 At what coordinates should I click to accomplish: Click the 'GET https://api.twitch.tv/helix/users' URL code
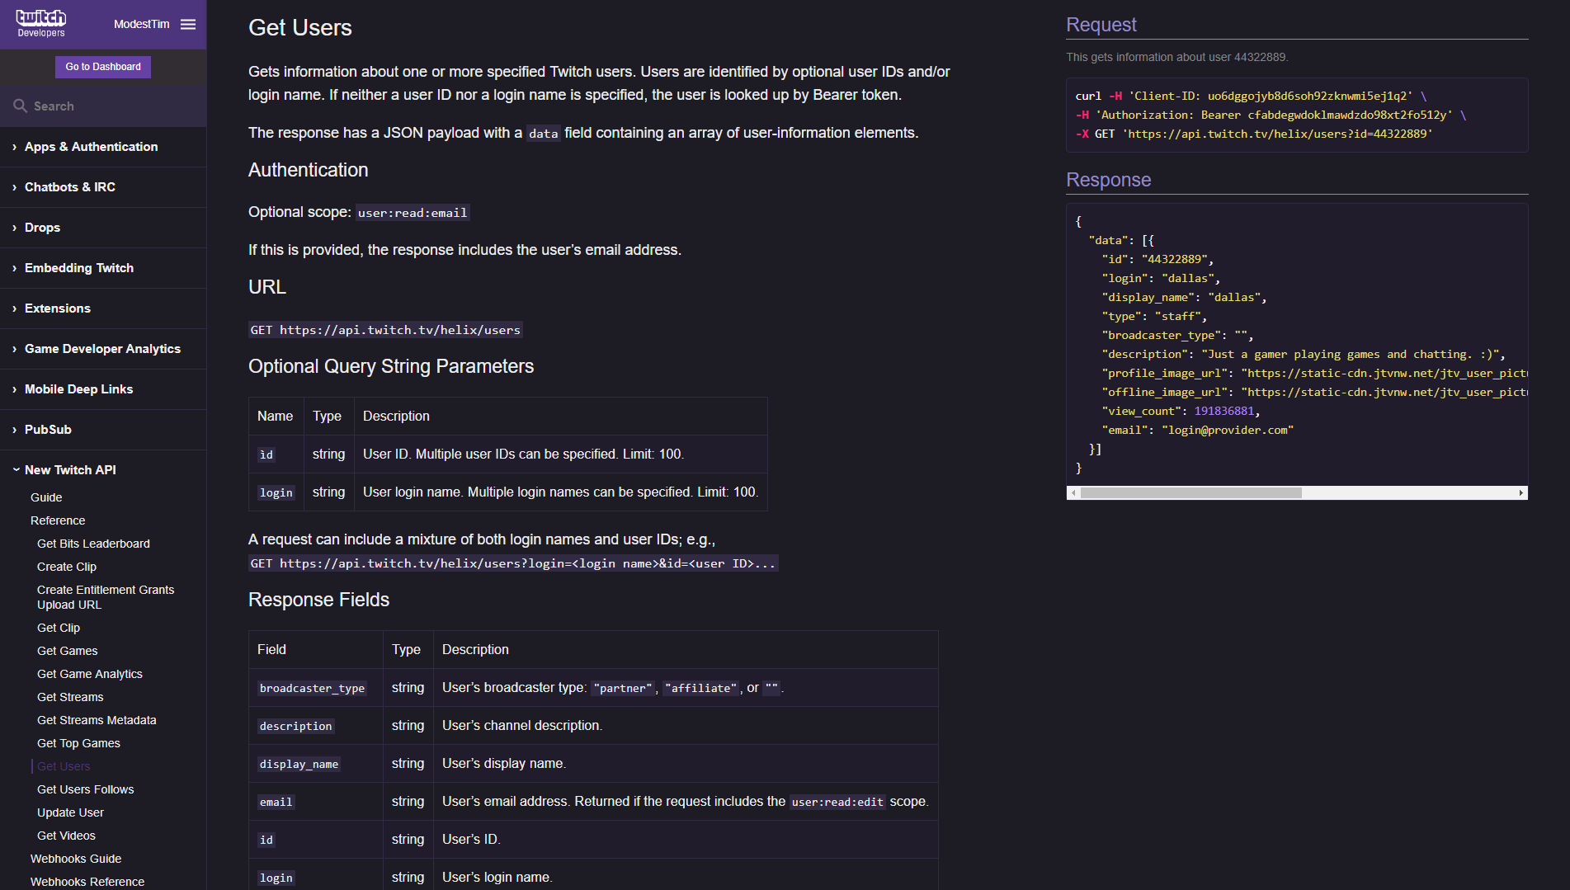click(386, 330)
